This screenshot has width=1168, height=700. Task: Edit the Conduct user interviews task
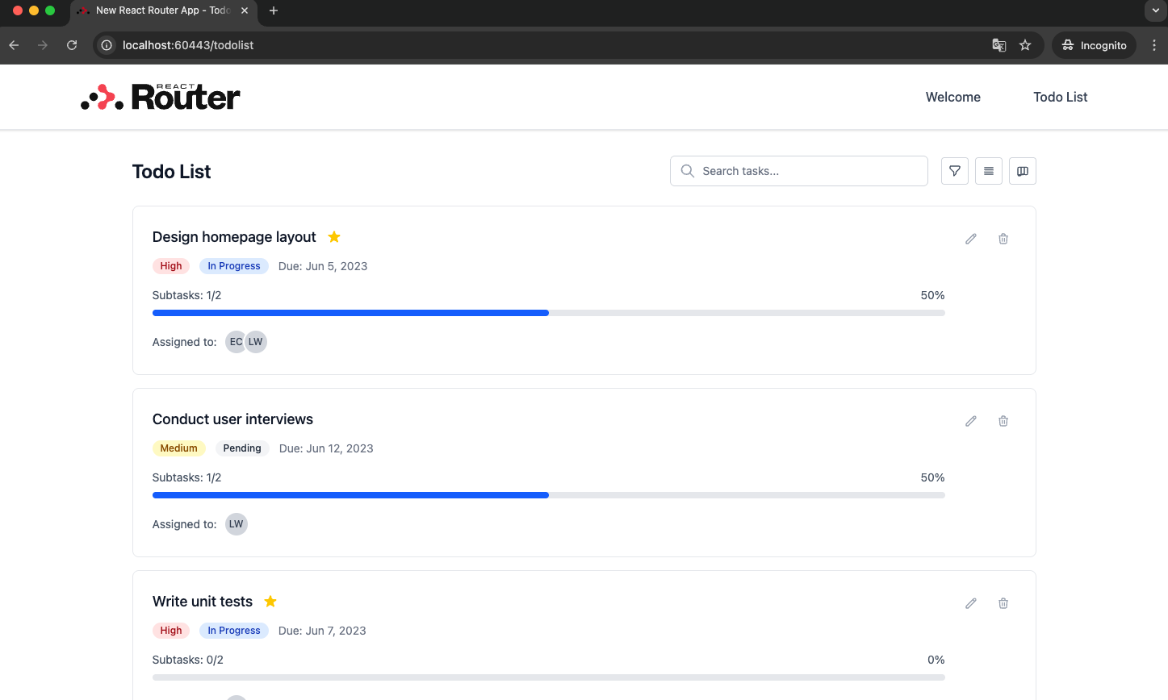click(971, 421)
